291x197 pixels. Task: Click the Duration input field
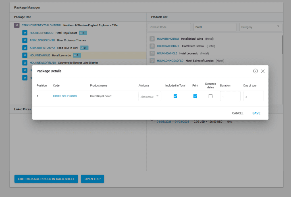click(x=230, y=96)
